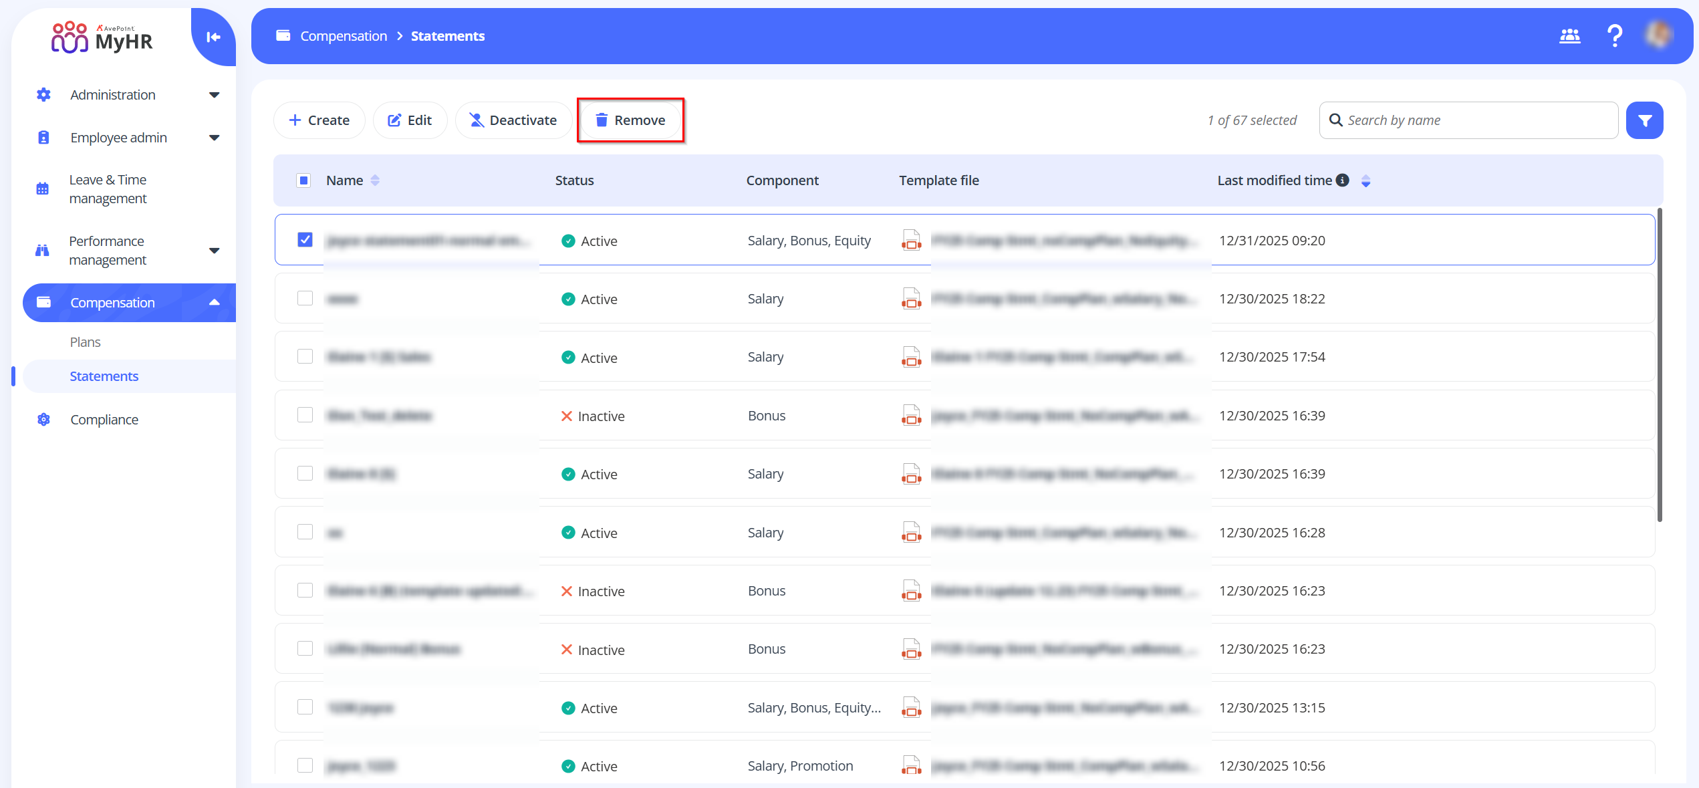Sort by Name column arrows
1699x788 pixels.
click(375, 180)
